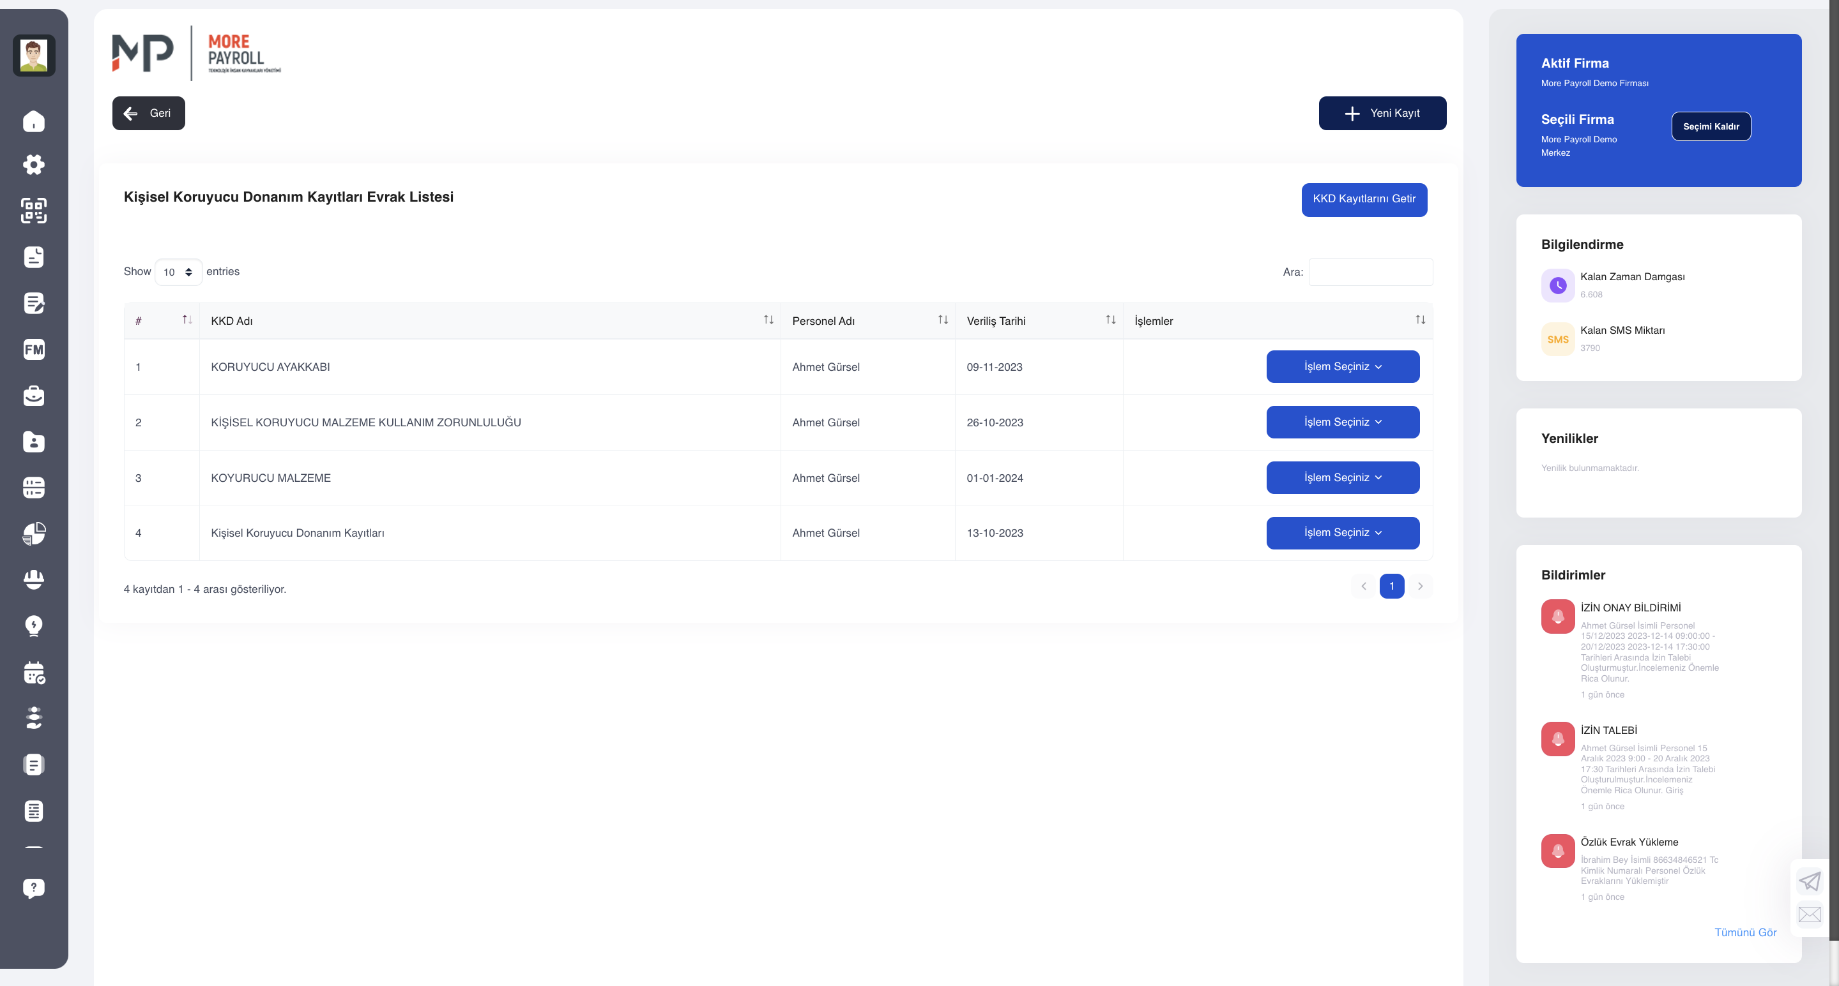
Task: Open the envelope mail icon
Action: [x=1809, y=915]
